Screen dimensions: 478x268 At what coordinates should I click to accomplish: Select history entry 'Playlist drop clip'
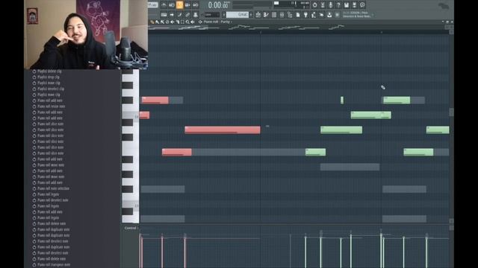coord(49,77)
